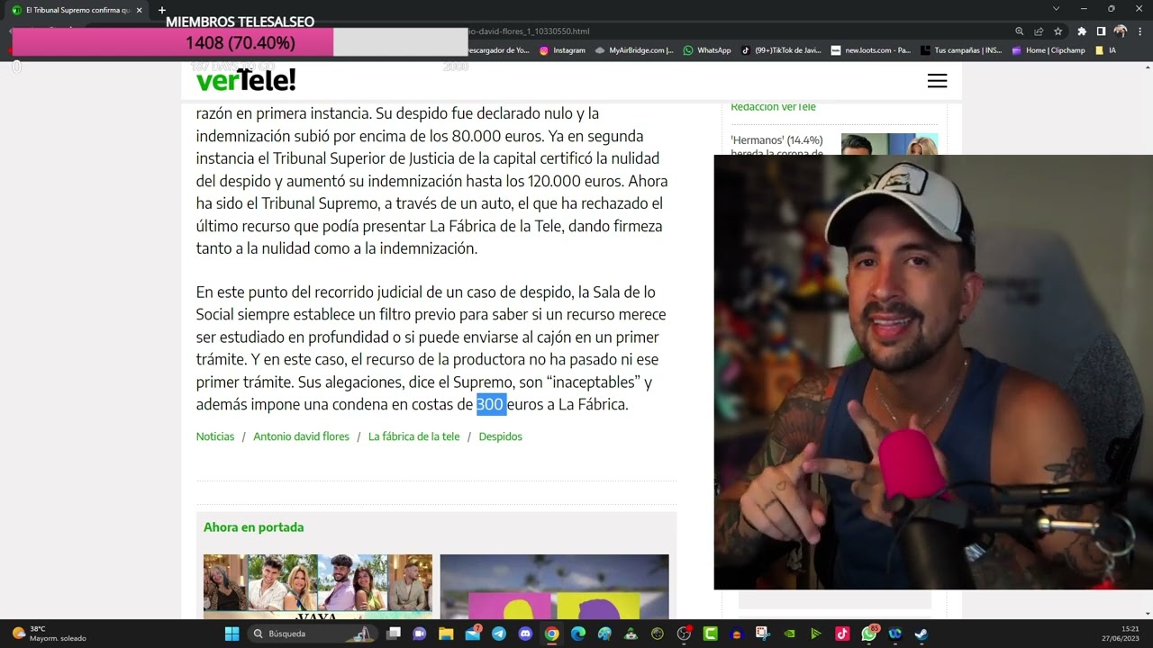Open the pink music app in taskbar
The width and height of the screenshot is (1153, 648).
tap(841, 634)
